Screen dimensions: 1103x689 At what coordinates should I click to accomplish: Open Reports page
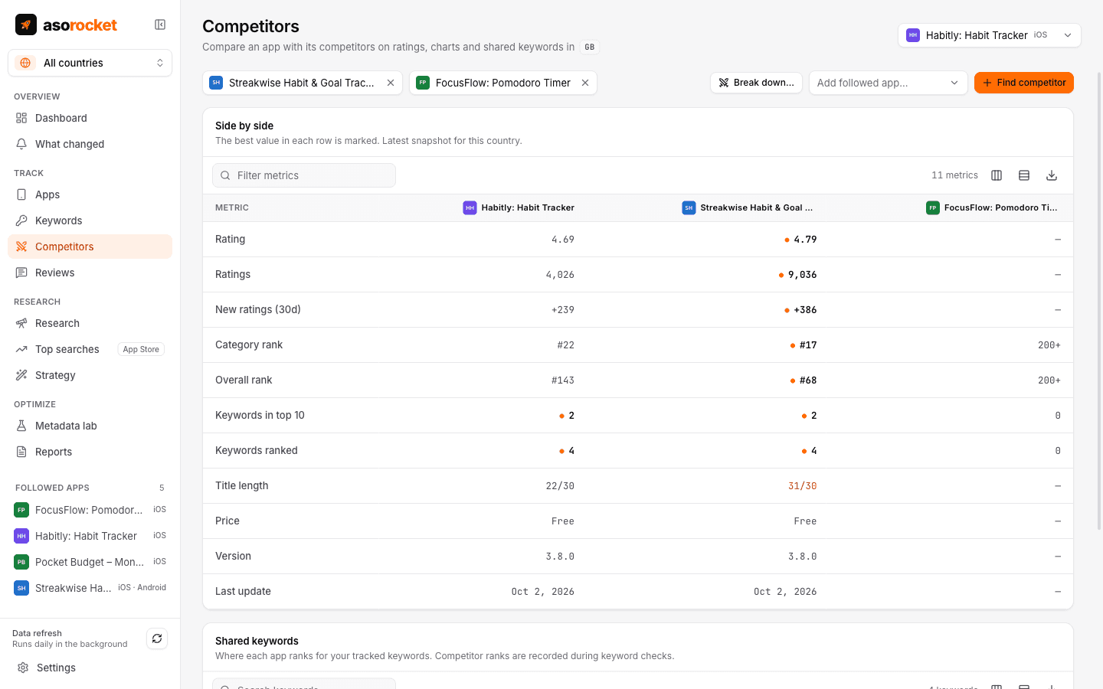point(90,452)
